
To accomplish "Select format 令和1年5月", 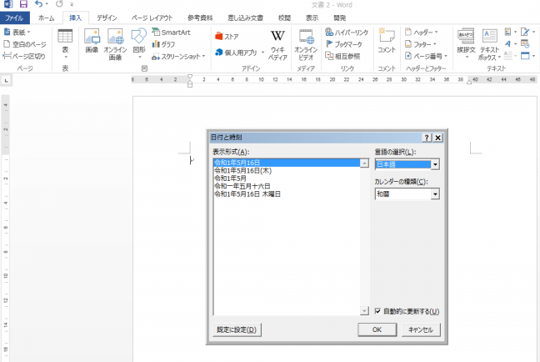I will click(x=230, y=178).
